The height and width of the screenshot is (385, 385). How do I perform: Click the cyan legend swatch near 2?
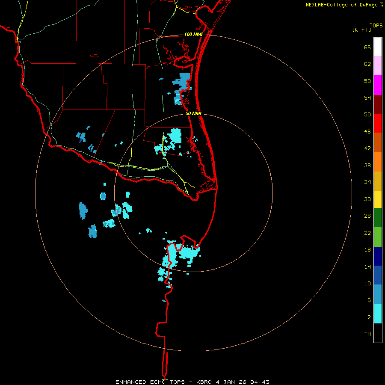click(x=378, y=314)
